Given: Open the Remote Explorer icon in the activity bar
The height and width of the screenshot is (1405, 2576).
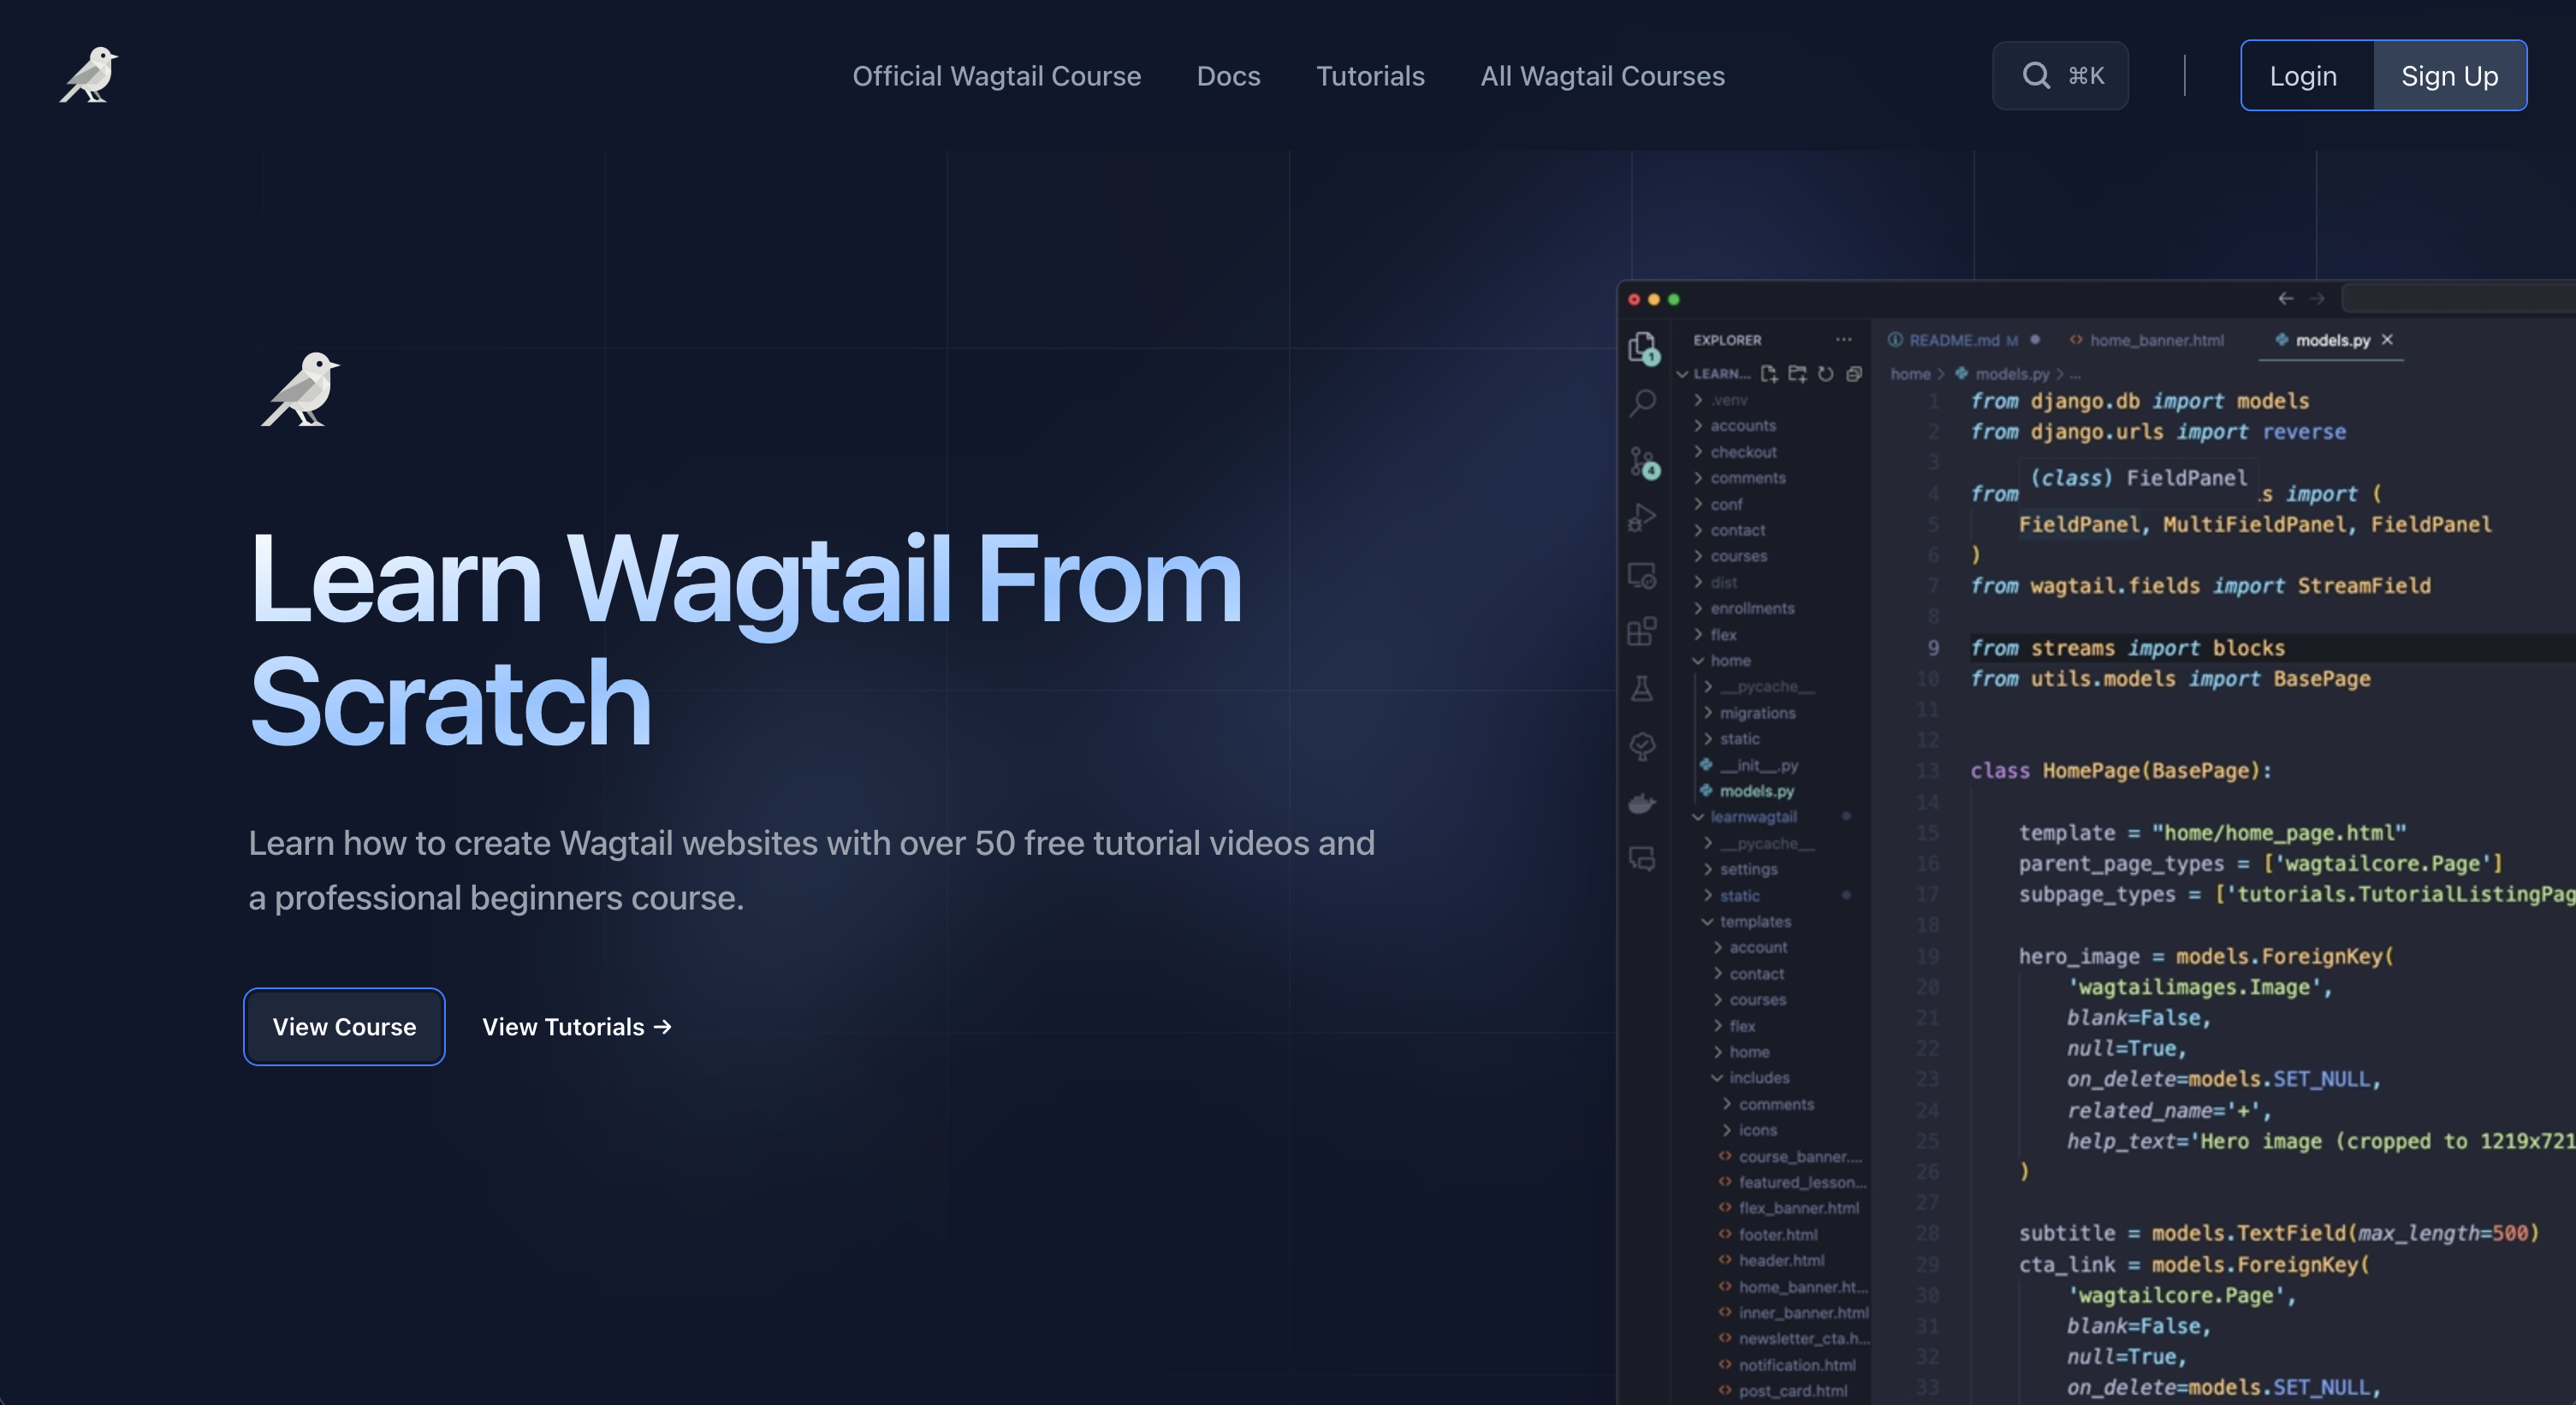Looking at the screenshot, I should point(1642,575).
